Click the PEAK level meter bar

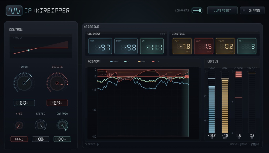click(x=225, y=102)
